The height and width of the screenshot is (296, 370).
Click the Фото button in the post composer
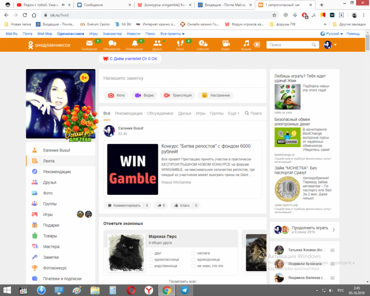point(116,95)
